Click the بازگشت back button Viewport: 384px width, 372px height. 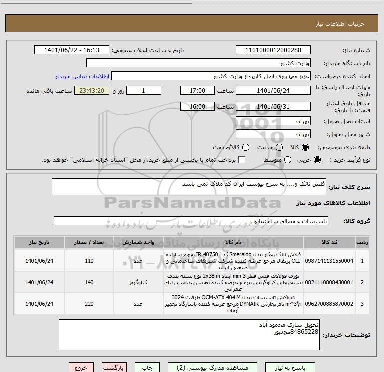[114, 368]
